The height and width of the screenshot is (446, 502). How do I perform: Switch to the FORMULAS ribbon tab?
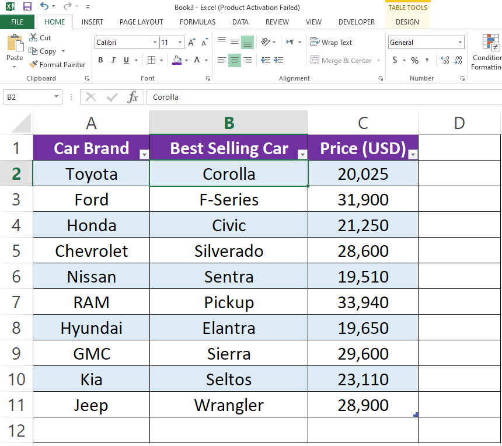[x=197, y=22]
